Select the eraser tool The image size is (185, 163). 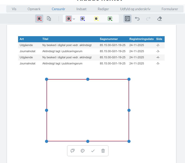coord(160,19)
